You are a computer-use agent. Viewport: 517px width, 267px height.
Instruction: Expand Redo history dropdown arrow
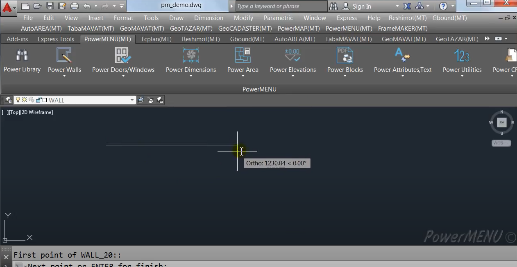click(114, 6)
